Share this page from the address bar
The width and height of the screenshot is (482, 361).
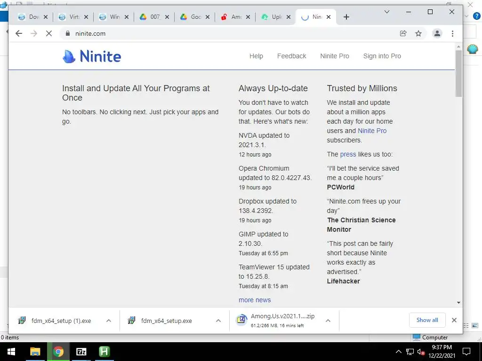pos(403,33)
